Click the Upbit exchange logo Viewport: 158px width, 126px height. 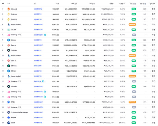8,123
